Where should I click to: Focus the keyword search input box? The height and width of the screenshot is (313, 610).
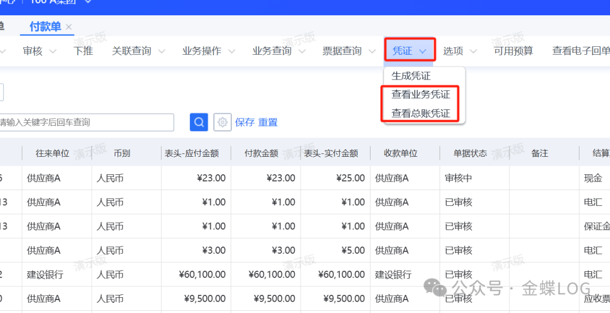pos(85,122)
